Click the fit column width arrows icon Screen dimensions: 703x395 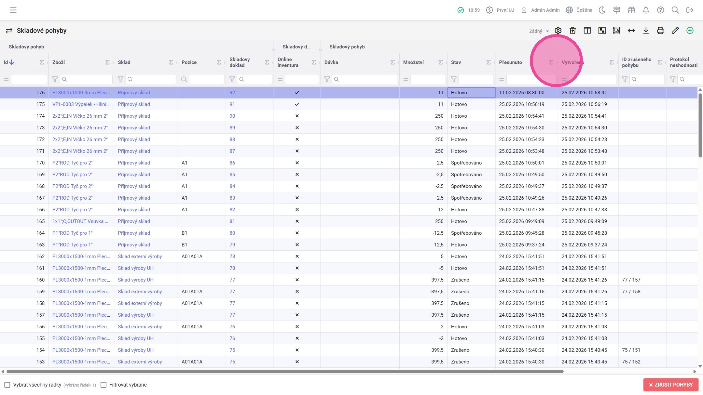coord(631,31)
